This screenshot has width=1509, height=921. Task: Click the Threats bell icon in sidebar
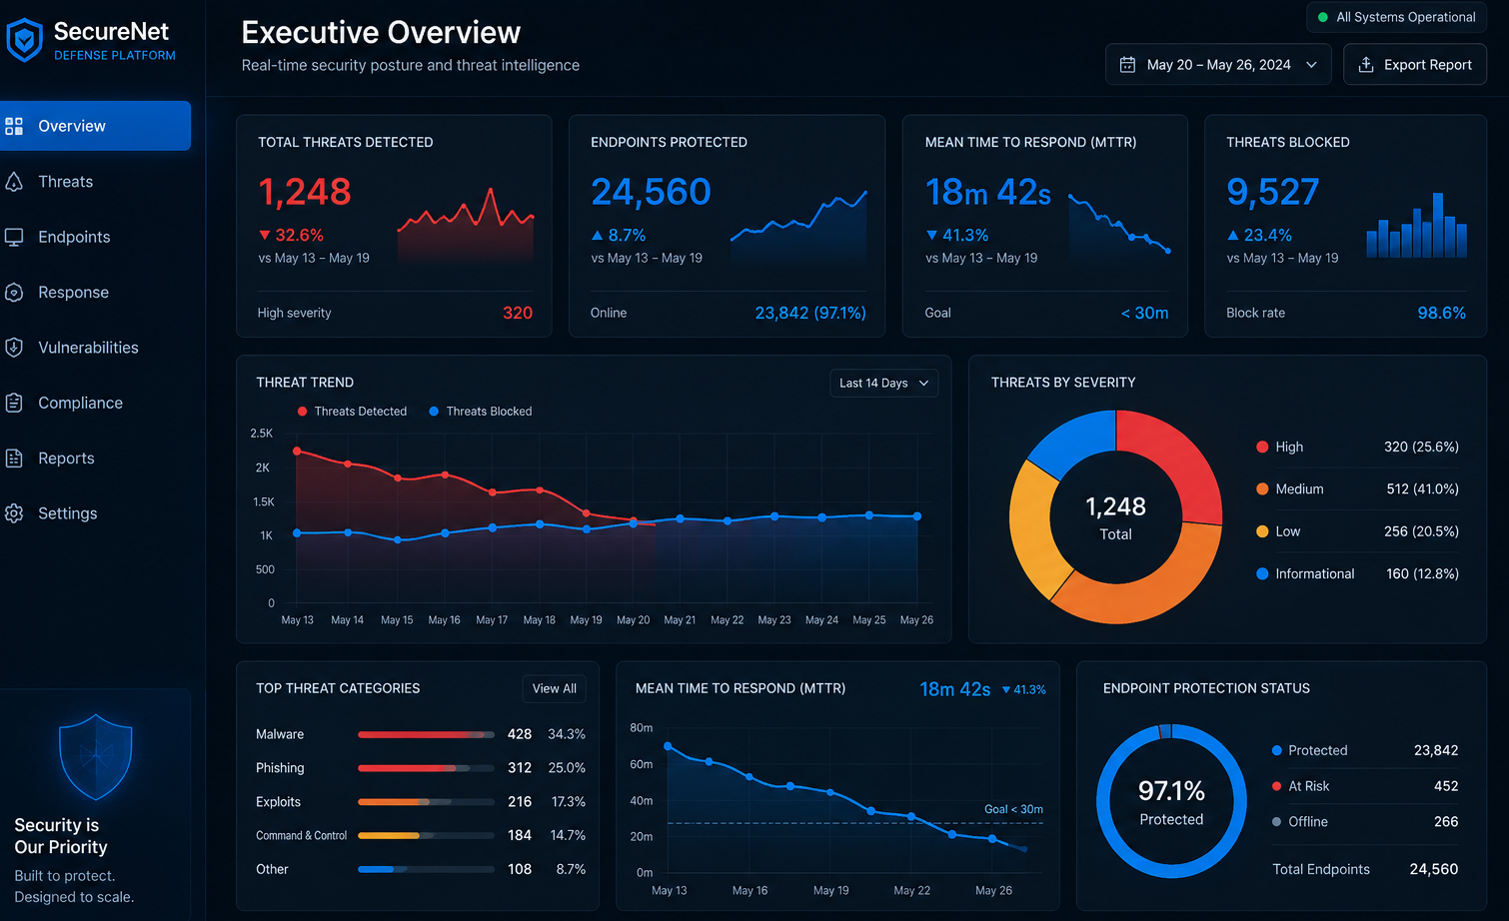[x=14, y=182]
